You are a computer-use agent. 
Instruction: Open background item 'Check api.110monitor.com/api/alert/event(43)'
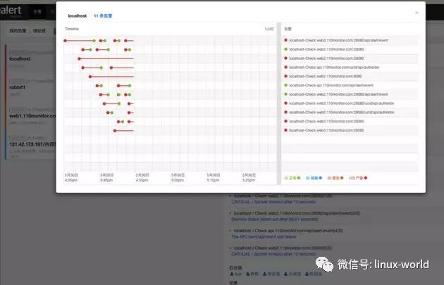click(x=288, y=231)
